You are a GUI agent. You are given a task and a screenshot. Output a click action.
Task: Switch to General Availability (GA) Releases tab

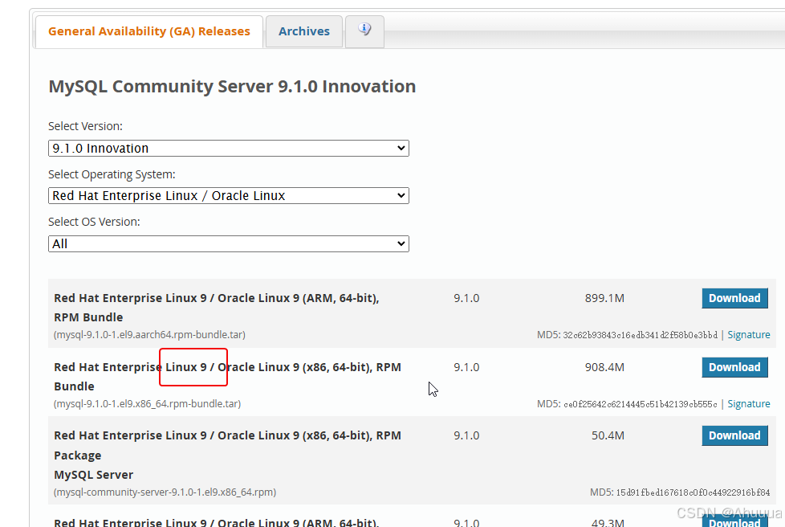tap(148, 31)
